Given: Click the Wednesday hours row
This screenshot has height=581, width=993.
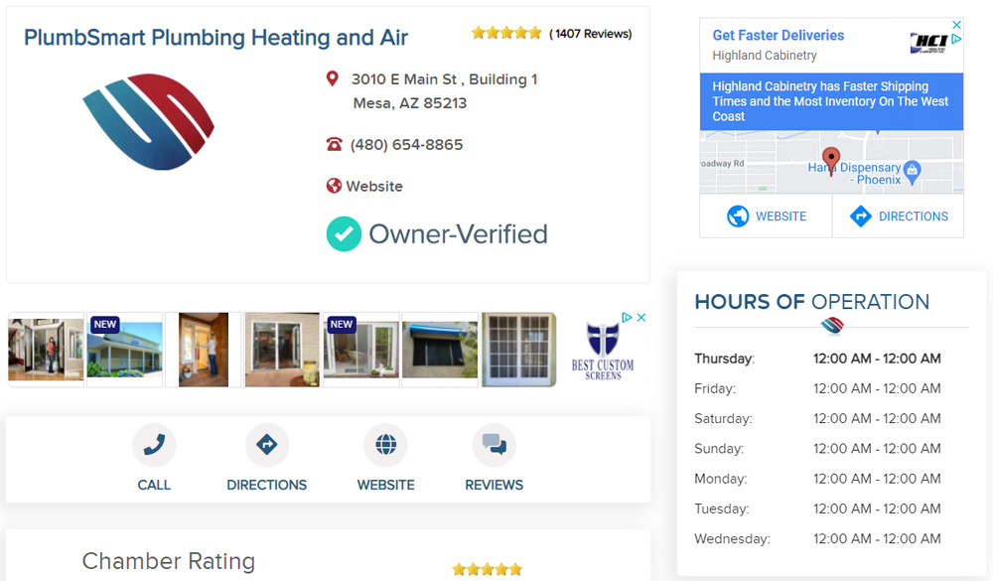Looking at the screenshot, I should 817,538.
